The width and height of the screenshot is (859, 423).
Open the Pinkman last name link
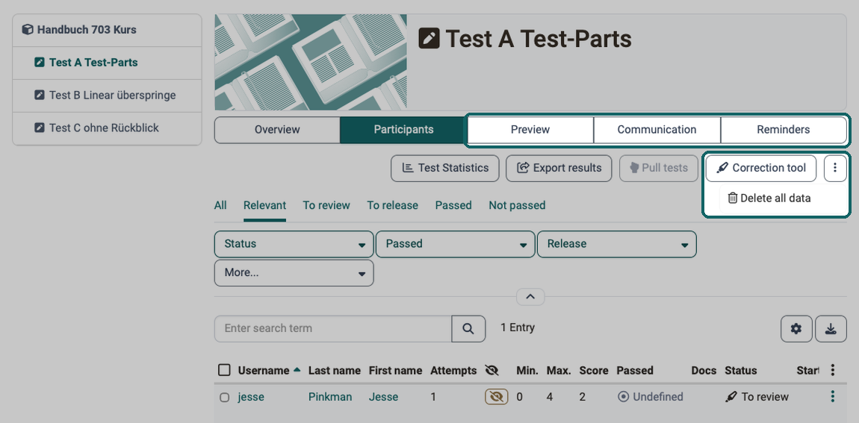(330, 397)
